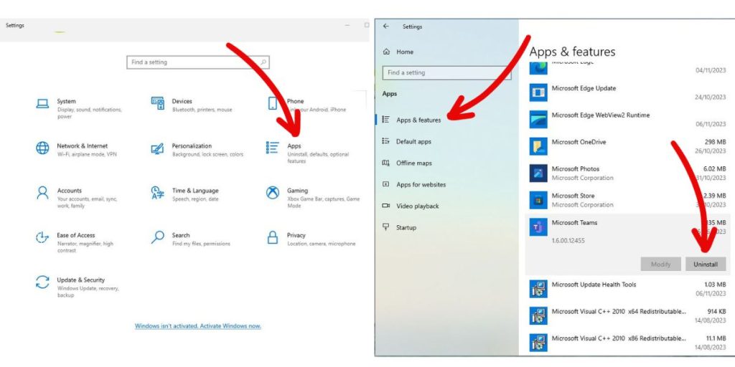
Task: Click the Uninstall button for Microsoft Teams
Action: coord(706,264)
